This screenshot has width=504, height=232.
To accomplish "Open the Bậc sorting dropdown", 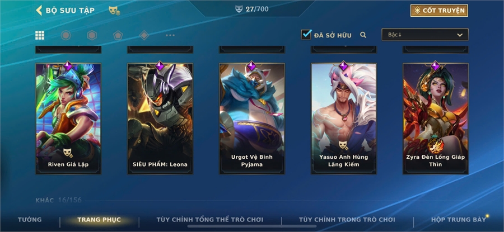I will [x=425, y=35].
